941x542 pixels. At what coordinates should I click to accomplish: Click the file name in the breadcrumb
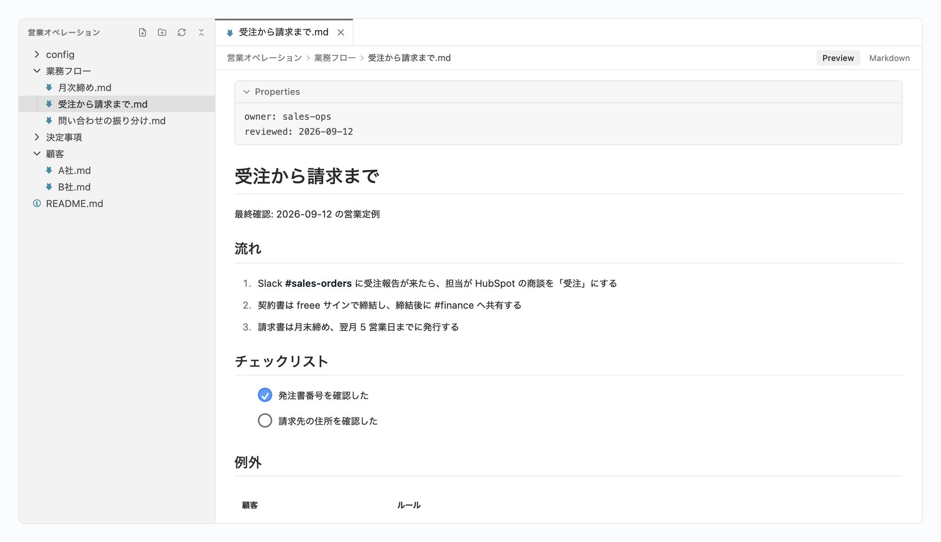[x=409, y=58]
